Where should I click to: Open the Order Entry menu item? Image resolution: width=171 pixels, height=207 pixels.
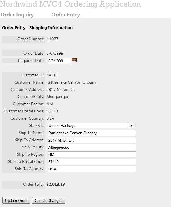pos(66,15)
